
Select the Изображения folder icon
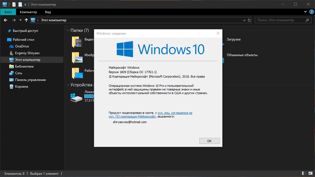pyautogui.click(x=77, y=58)
